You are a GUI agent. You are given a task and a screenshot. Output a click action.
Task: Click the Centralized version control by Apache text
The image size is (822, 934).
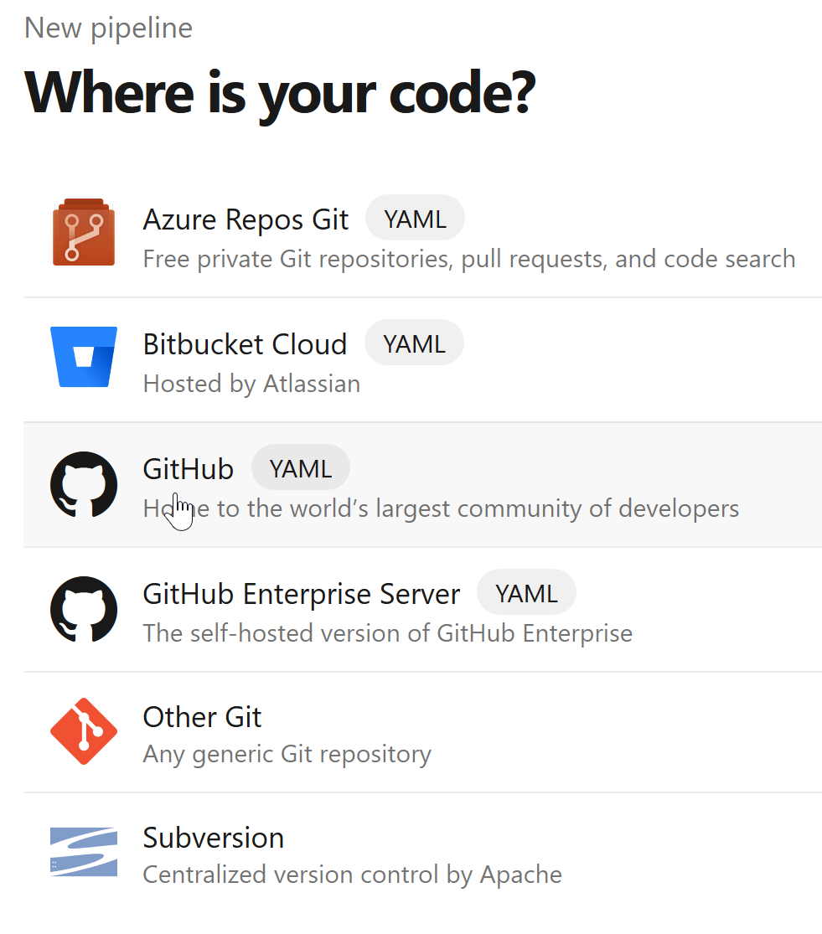tap(352, 875)
